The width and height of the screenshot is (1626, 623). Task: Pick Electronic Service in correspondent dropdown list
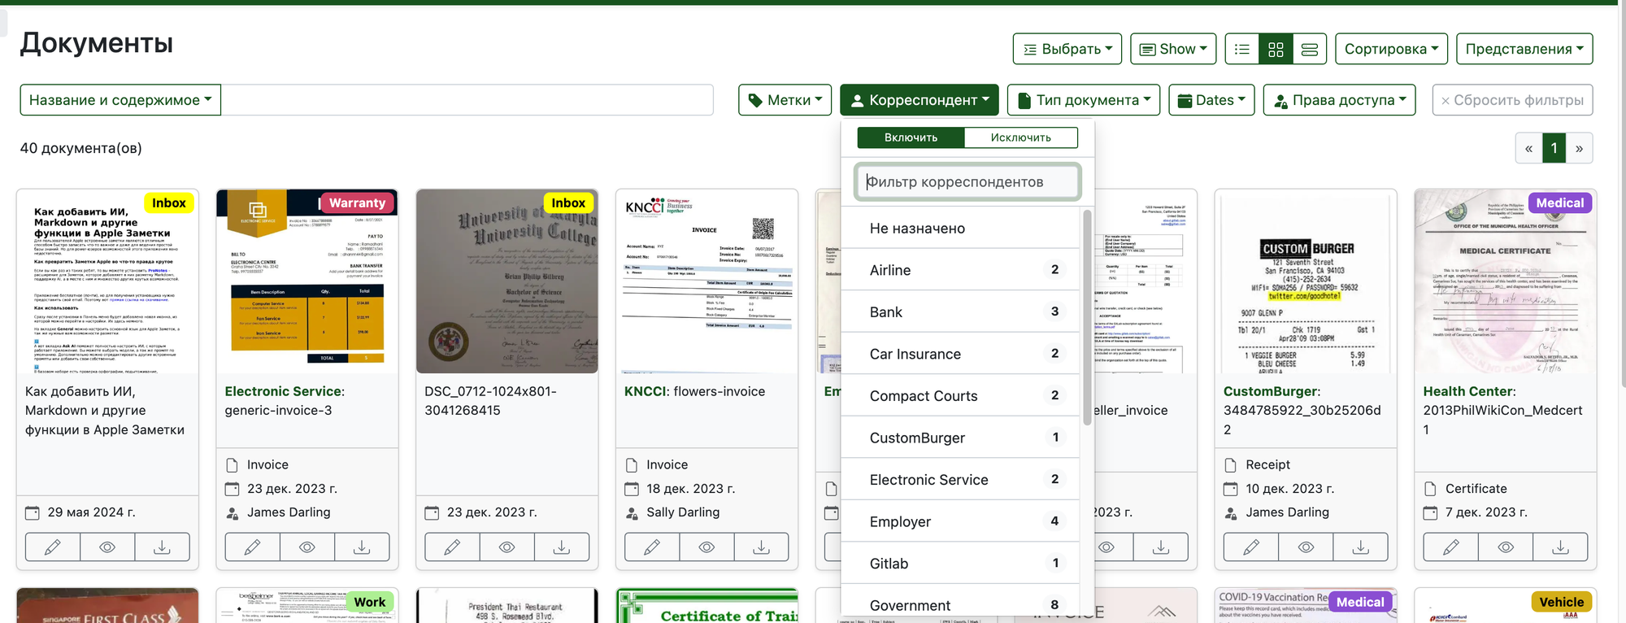(x=960, y=480)
